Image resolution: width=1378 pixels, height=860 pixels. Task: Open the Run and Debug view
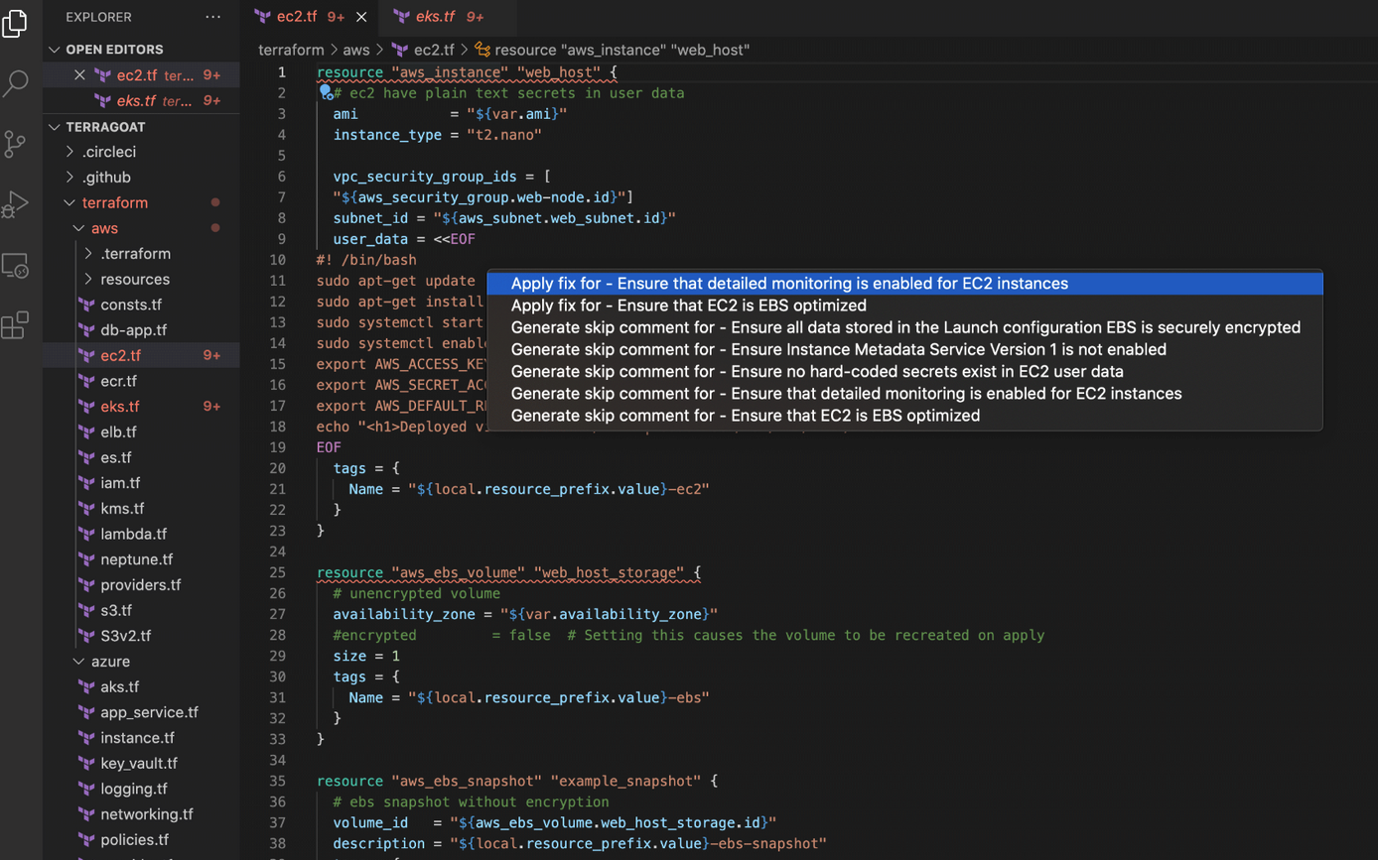(16, 204)
